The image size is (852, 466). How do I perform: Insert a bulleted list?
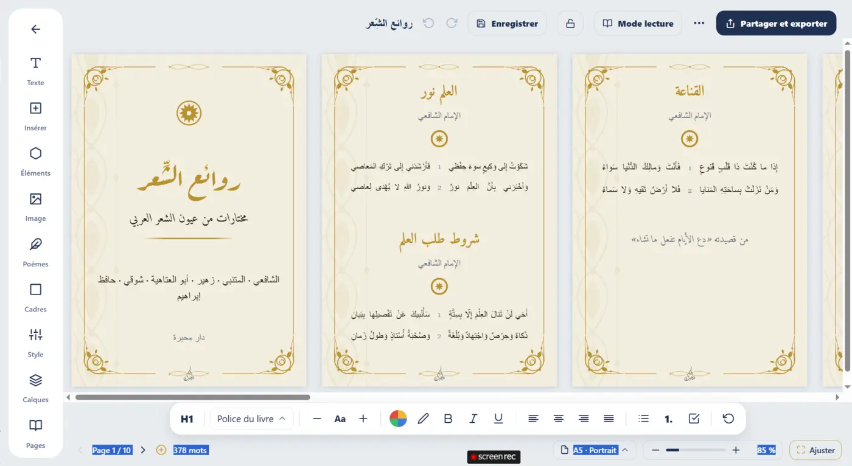(x=643, y=419)
